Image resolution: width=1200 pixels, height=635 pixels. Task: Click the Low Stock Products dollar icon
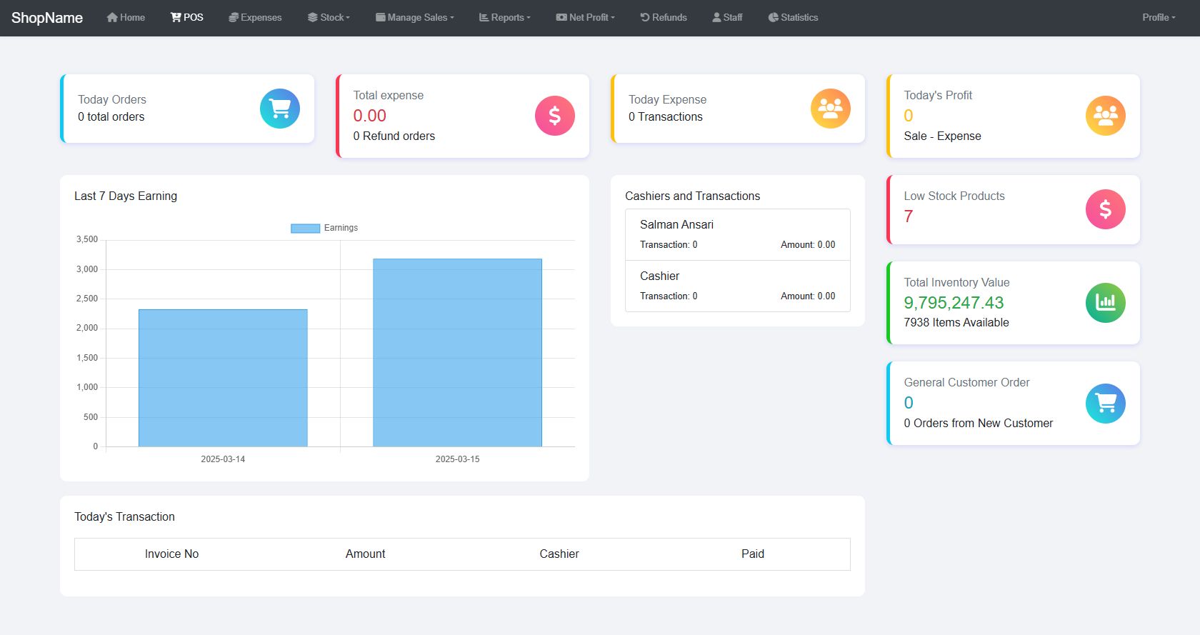click(1106, 209)
